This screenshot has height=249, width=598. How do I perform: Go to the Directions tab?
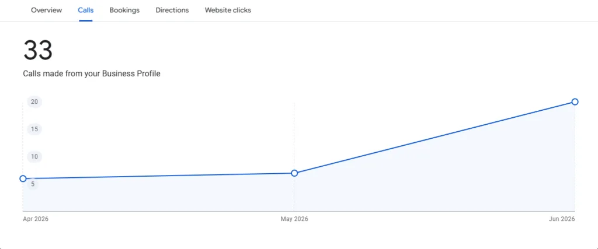(x=172, y=10)
